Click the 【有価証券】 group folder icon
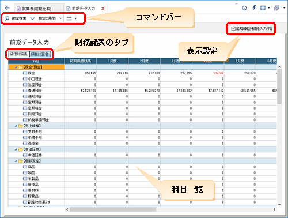Viewport: 288px width, 218px height. coord(20,149)
